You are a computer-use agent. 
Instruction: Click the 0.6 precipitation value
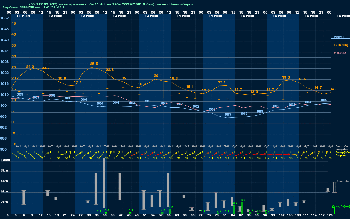pos(251,210)
